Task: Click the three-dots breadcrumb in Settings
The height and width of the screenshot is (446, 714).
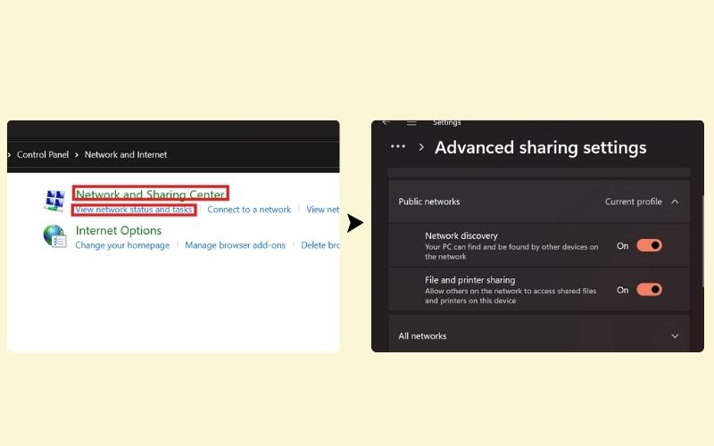Action: (398, 146)
